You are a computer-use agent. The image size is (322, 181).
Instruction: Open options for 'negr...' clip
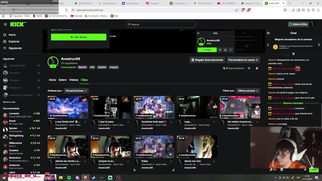coord(214,122)
